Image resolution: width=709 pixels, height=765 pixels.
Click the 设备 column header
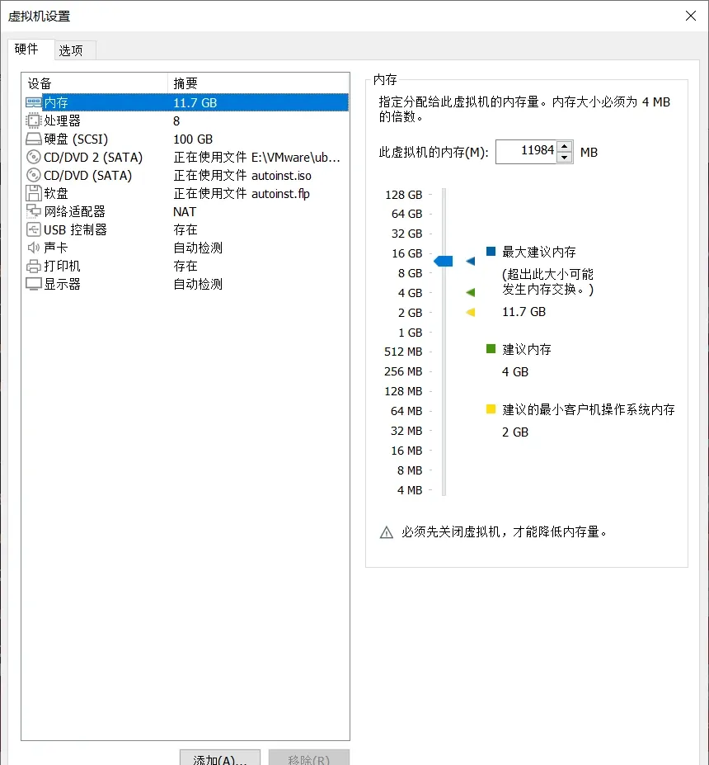95,83
